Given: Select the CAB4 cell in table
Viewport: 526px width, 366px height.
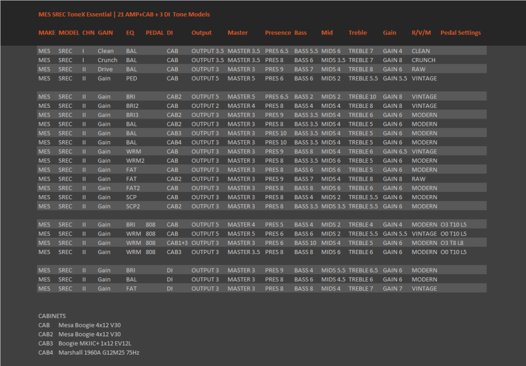Looking at the screenshot, I should point(174,142).
